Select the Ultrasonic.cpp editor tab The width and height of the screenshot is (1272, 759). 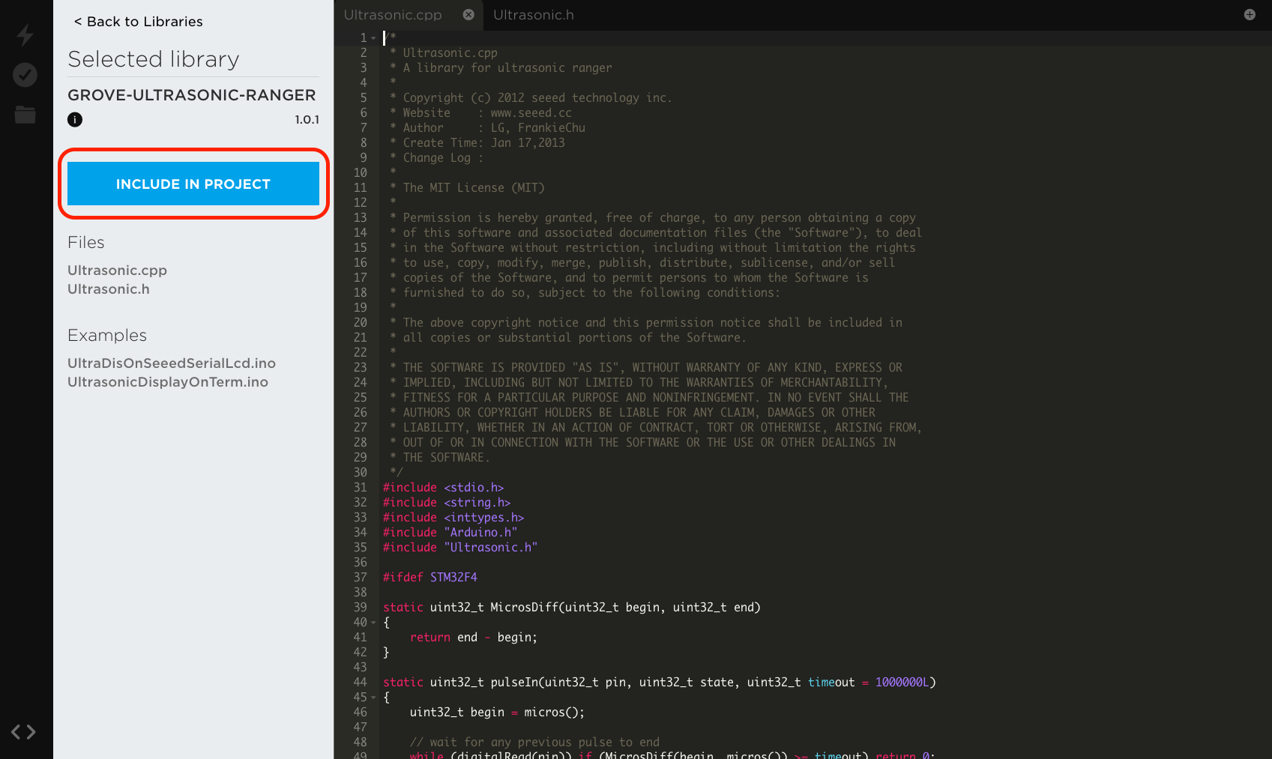coord(393,15)
